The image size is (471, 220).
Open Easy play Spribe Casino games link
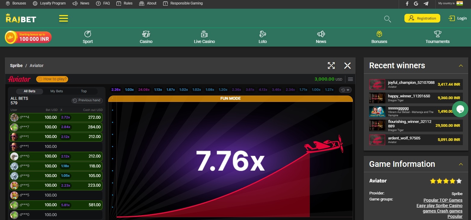(439, 206)
